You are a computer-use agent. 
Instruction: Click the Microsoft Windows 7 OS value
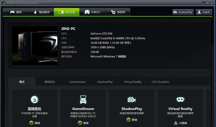tap(108, 57)
